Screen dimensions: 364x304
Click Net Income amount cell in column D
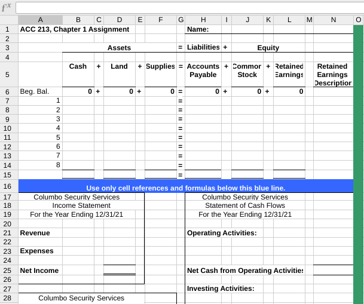coord(120,270)
